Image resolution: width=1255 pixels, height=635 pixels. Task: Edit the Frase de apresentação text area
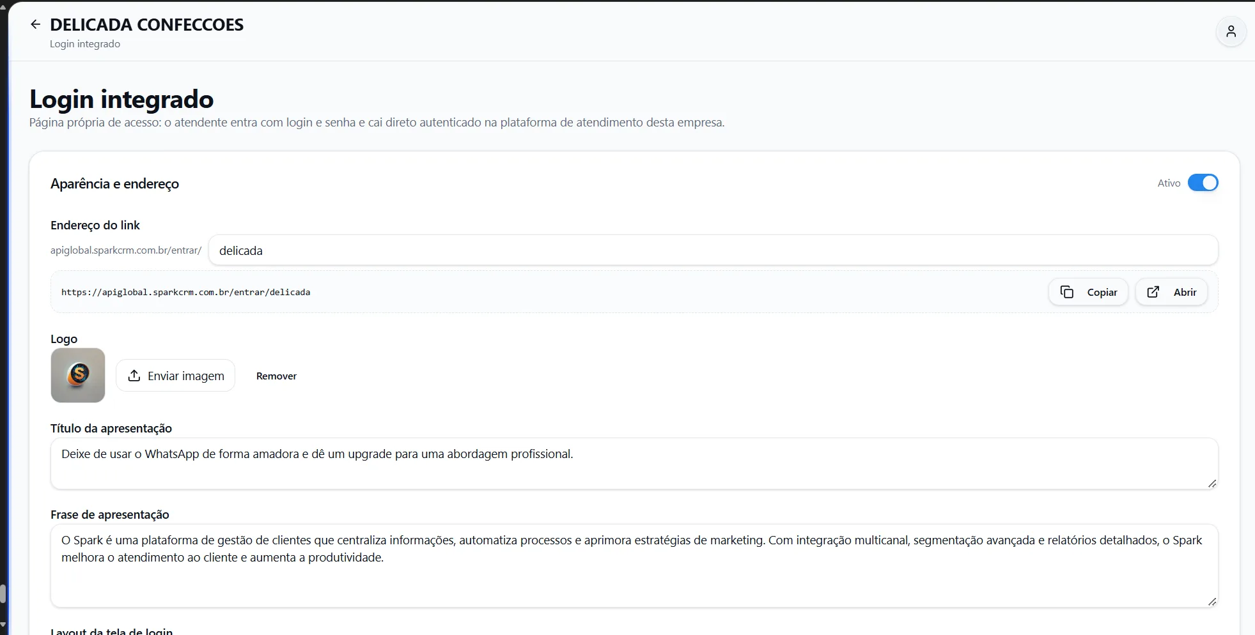point(634,566)
